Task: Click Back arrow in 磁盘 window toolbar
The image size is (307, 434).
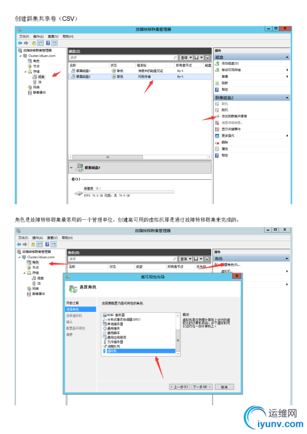Action: pyautogui.click(x=20, y=43)
